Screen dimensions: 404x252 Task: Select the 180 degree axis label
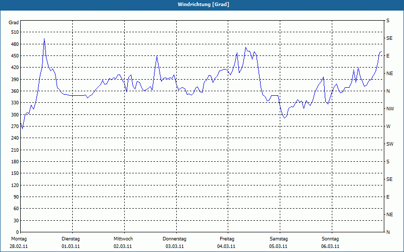click(x=15, y=162)
